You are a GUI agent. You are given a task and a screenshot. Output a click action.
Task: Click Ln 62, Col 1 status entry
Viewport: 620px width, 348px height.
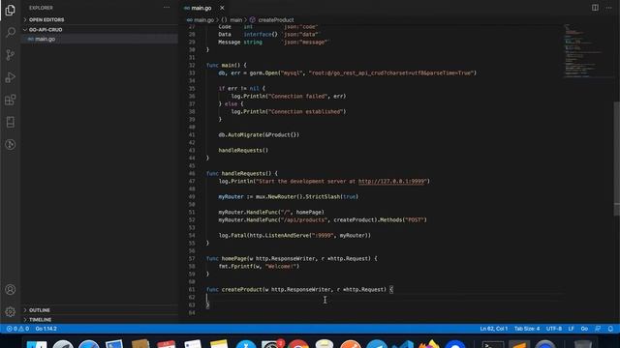[x=493, y=329]
